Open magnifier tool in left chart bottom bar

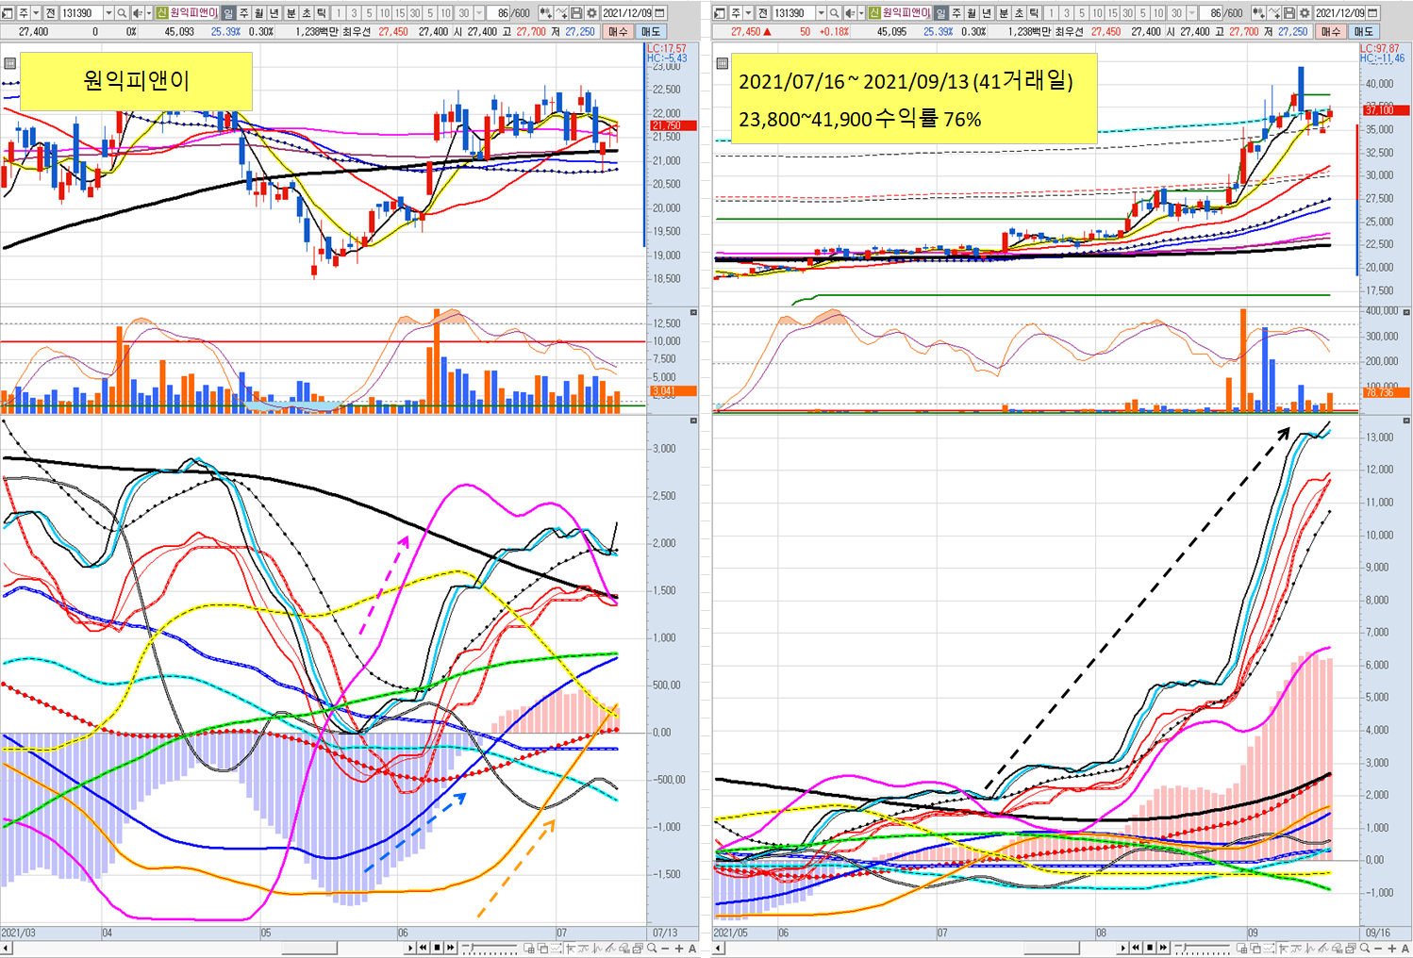point(652,948)
